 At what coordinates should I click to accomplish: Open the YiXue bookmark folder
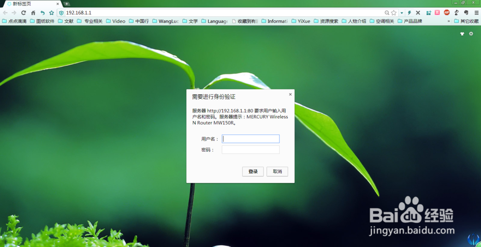click(301, 21)
